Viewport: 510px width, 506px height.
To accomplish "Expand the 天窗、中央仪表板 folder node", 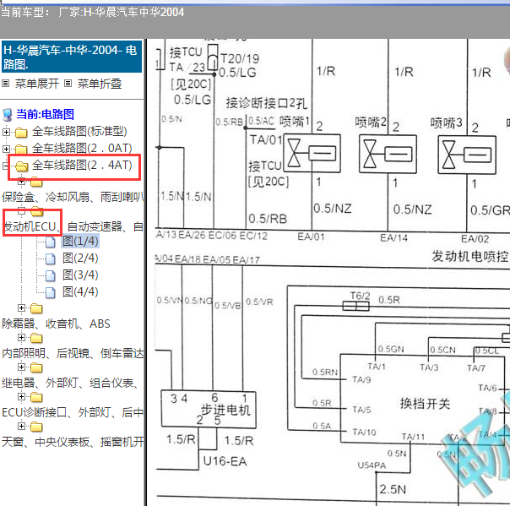I will (x=21, y=426).
